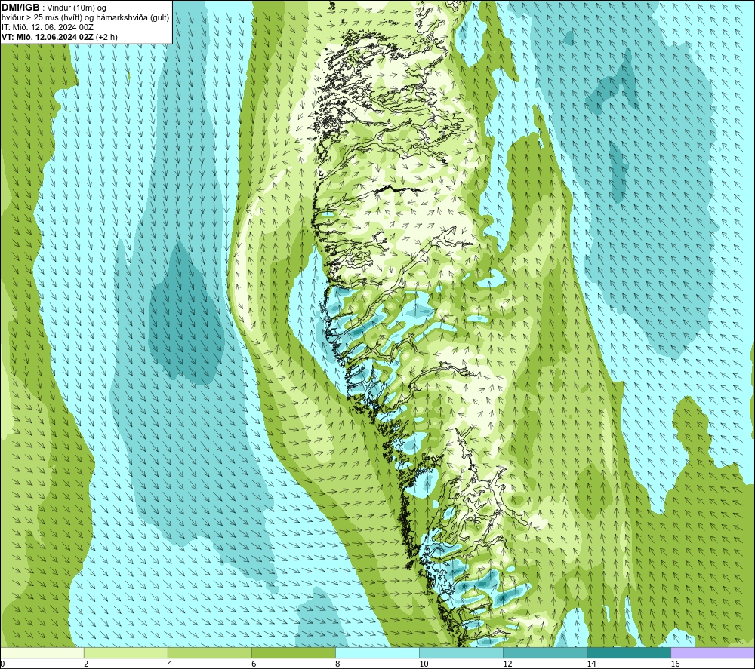Click the legend scale label "12"
The width and height of the screenshot is (755, 669).
[x=507, y=664]
